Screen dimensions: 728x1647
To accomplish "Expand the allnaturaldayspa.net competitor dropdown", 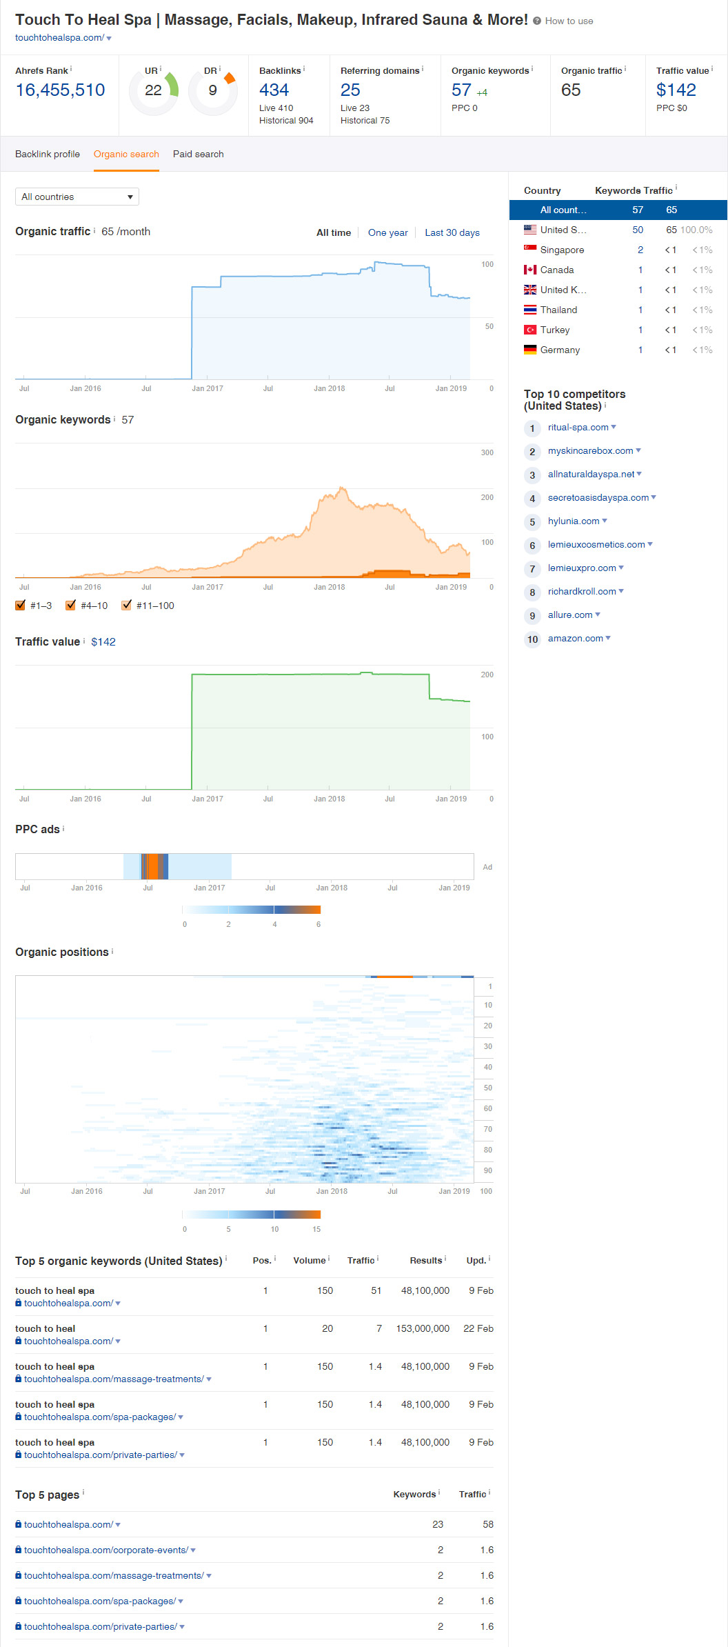I will (x=639, y=474).
